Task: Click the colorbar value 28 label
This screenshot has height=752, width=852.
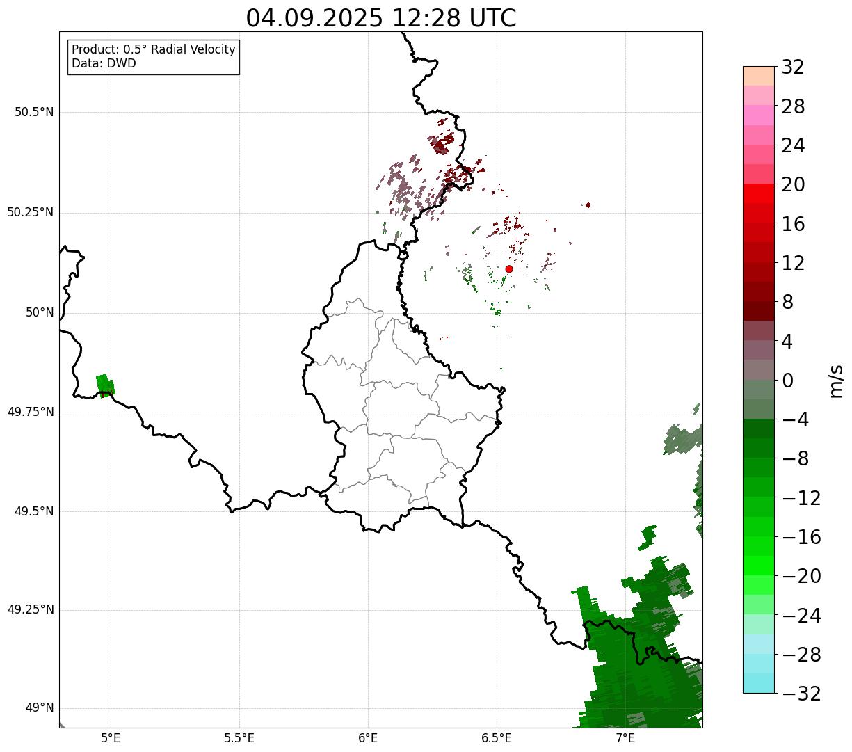Action: click(x=793, y=106)
